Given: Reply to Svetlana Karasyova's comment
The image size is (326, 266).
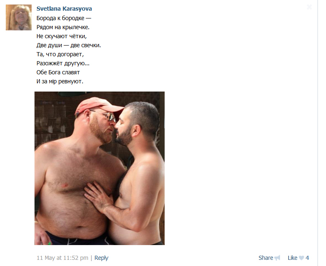Looking at the screenshot, I should tap(101, 258).
